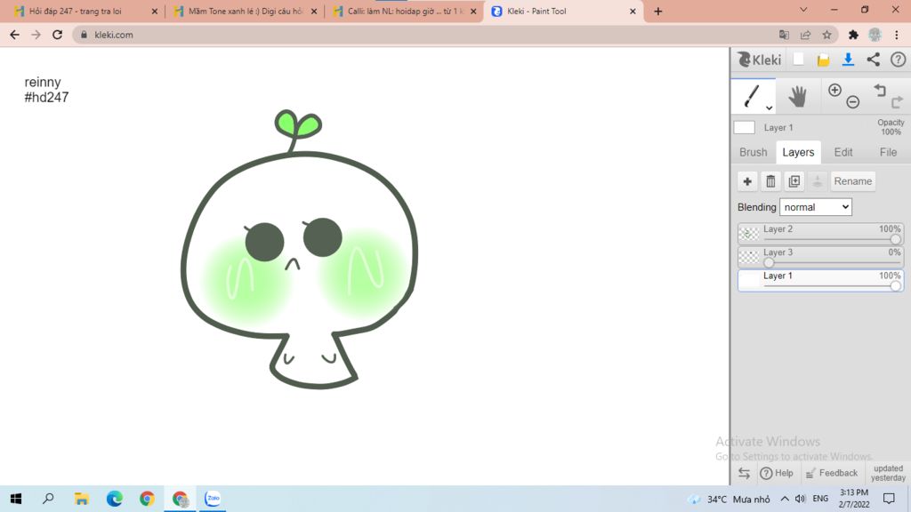Select Layer 1 in the layer list
Image resolution: width=911 pixels, height=512 pixels.
click(x=820, y=280)
